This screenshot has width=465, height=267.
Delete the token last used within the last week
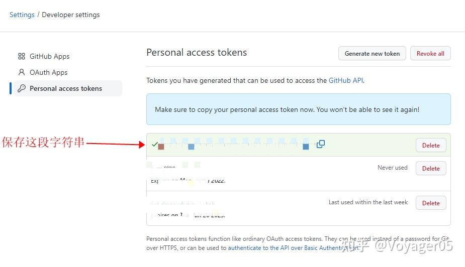click(431, 203)
